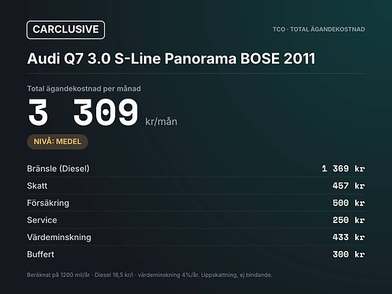Click the 500 kr insurance value
Image resolution: width=392 pixels, height=294 pixels.
pyautogui.click(x=349, y=203)
